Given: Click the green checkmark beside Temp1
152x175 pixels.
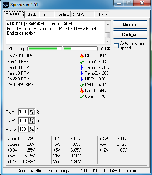Looking at the screenshot, I should (82, 62).
